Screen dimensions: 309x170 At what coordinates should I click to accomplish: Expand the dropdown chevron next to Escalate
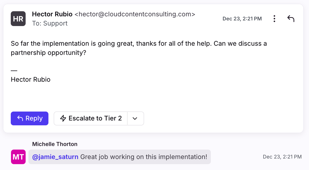pyautogui.click(x=135, y=118)
